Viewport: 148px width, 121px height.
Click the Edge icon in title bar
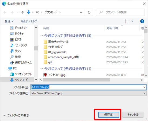click(4, 4)
